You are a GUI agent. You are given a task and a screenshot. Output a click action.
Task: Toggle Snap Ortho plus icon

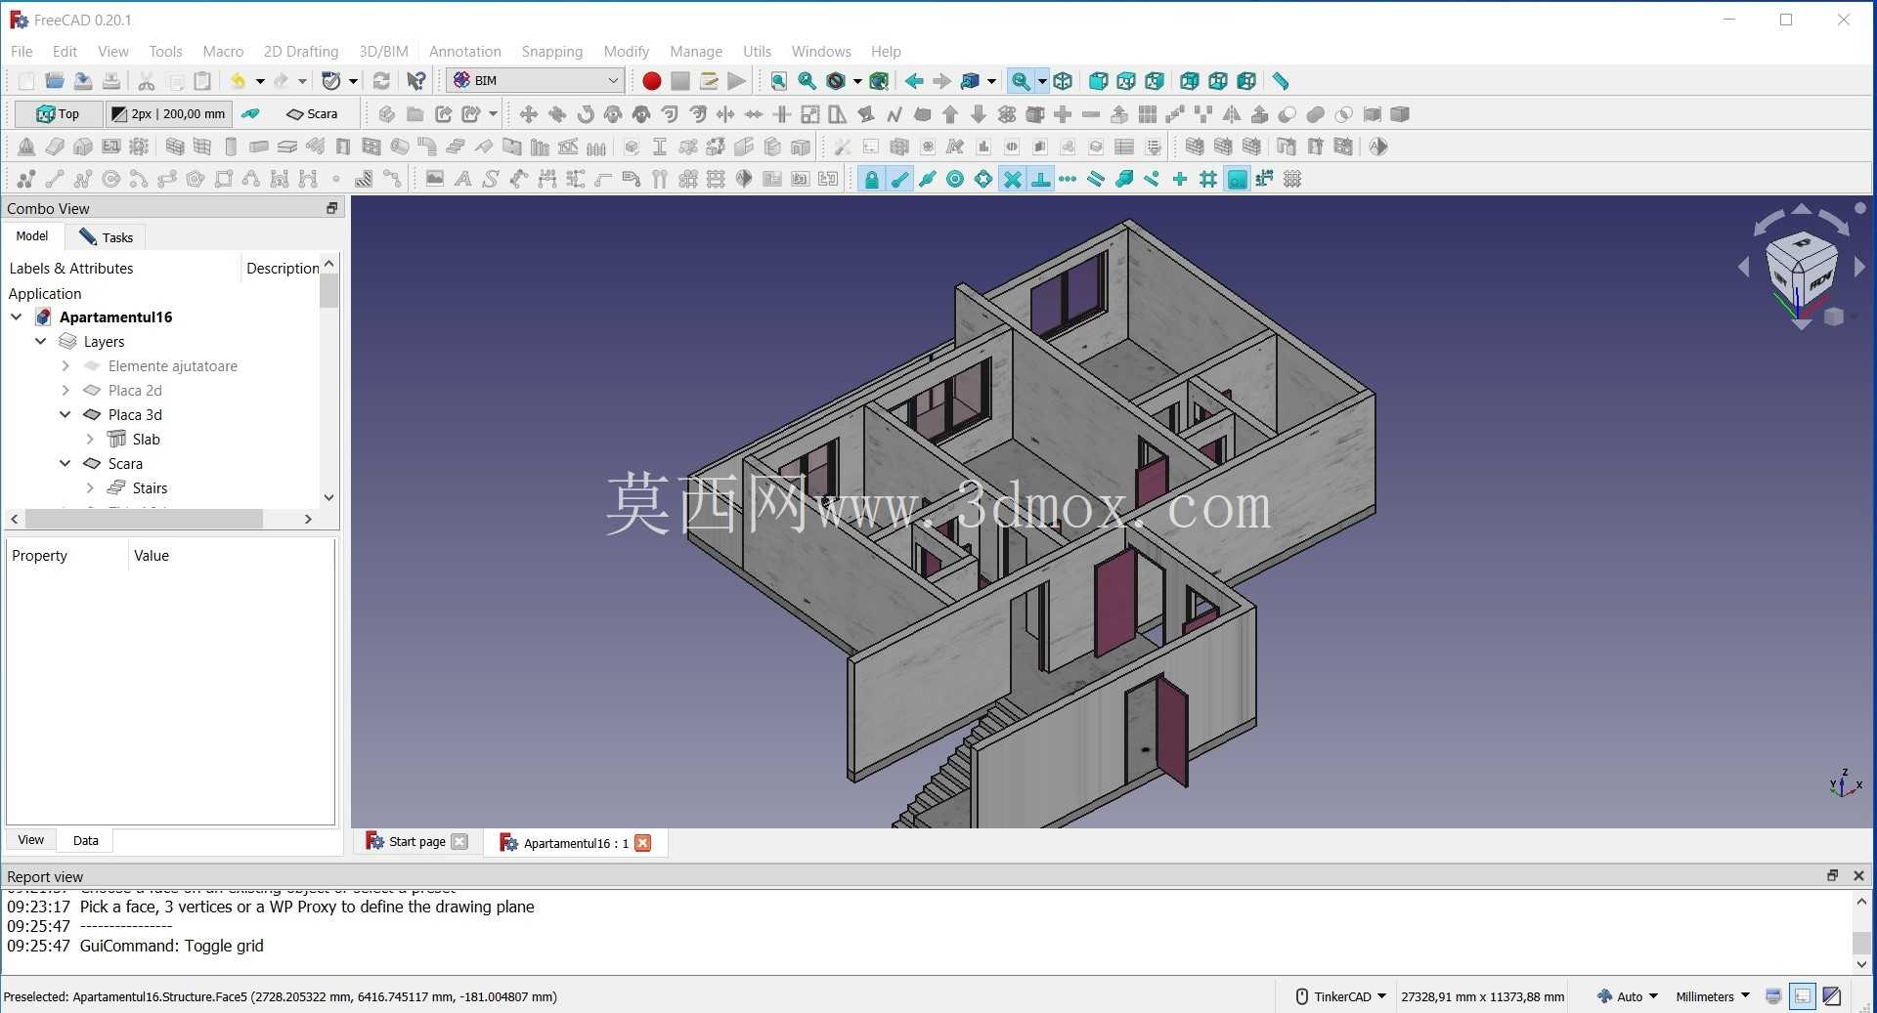click(x=1181, y=179)
